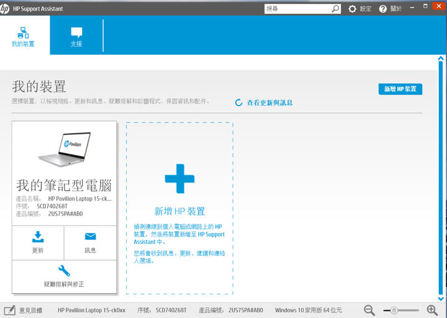The width and height of the screenshot is (447, 318).
Task: Click the 查看更新與訊息 link
Action: [x=269, y=102]
